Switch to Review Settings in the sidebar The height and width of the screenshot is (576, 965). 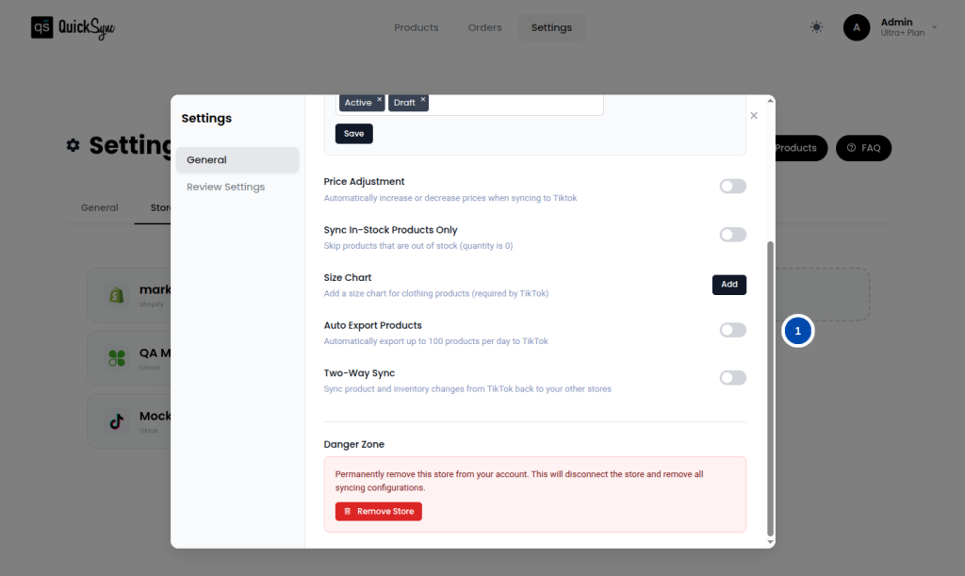tap(225, 187)
